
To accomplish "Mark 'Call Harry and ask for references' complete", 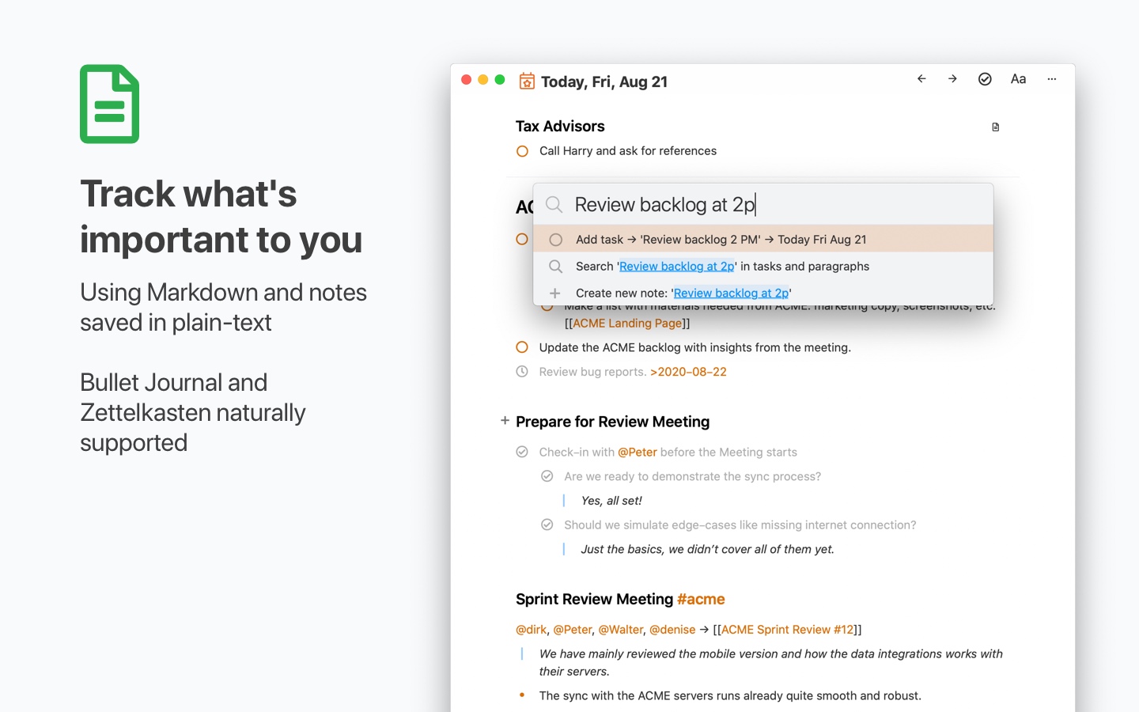I will 522,151.
